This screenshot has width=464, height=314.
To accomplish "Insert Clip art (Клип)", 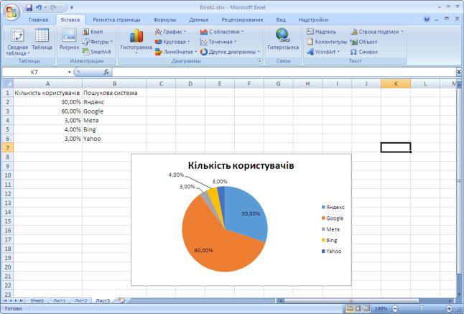I will click(x=93, y=32).
